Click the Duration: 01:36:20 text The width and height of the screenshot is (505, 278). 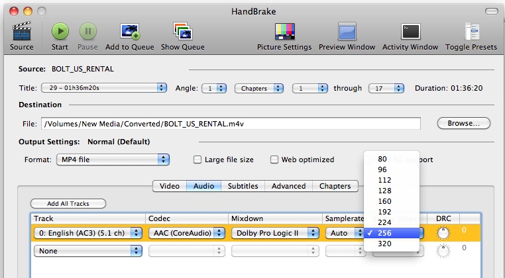449,88
